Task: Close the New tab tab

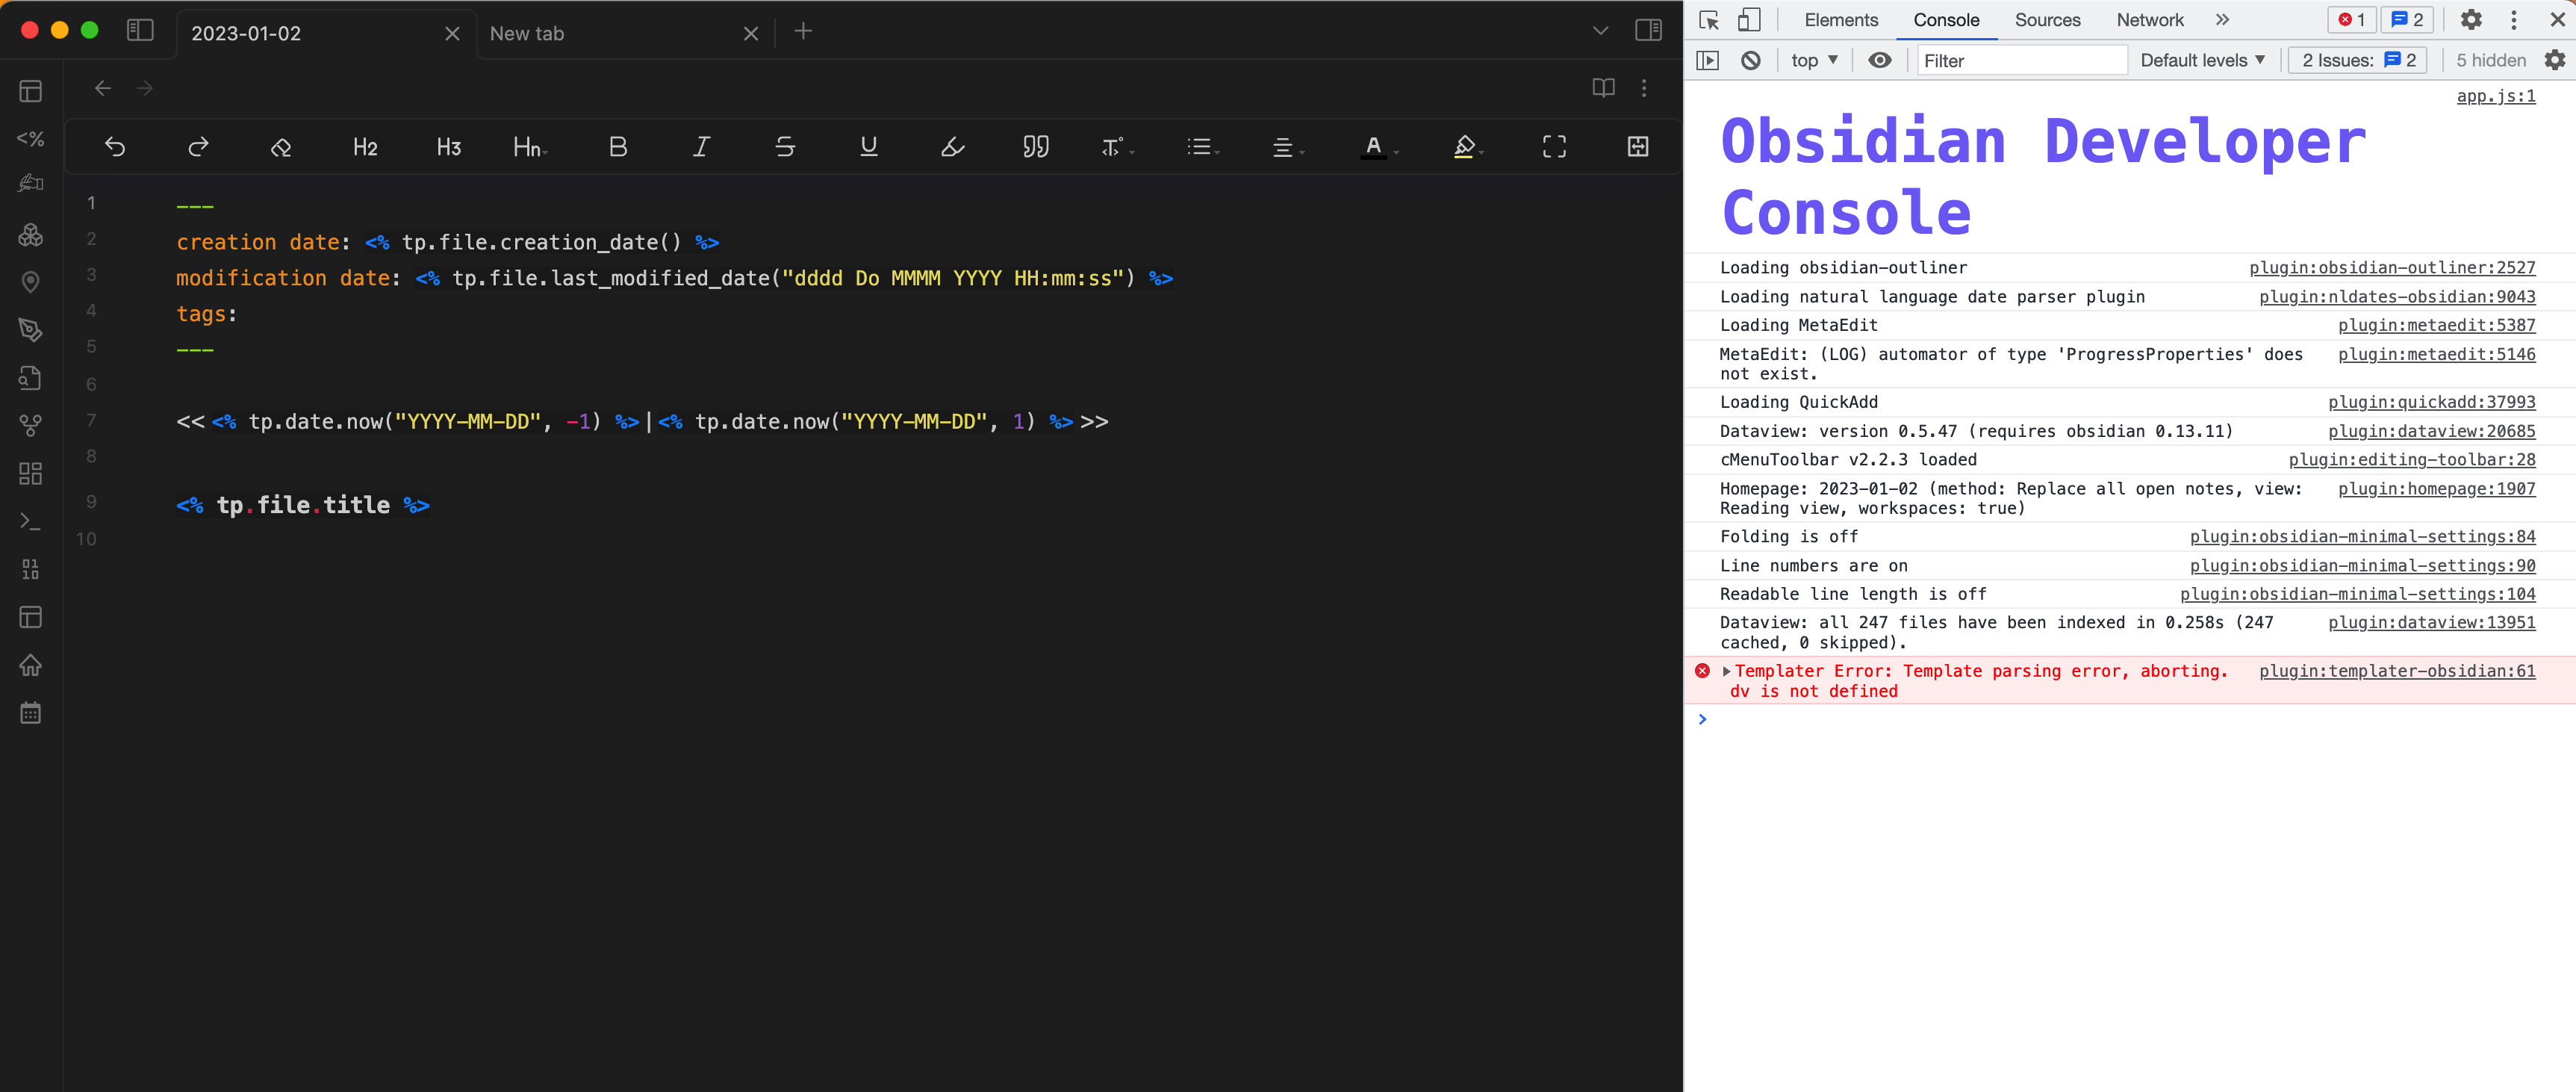Action: tap(751, 34)
